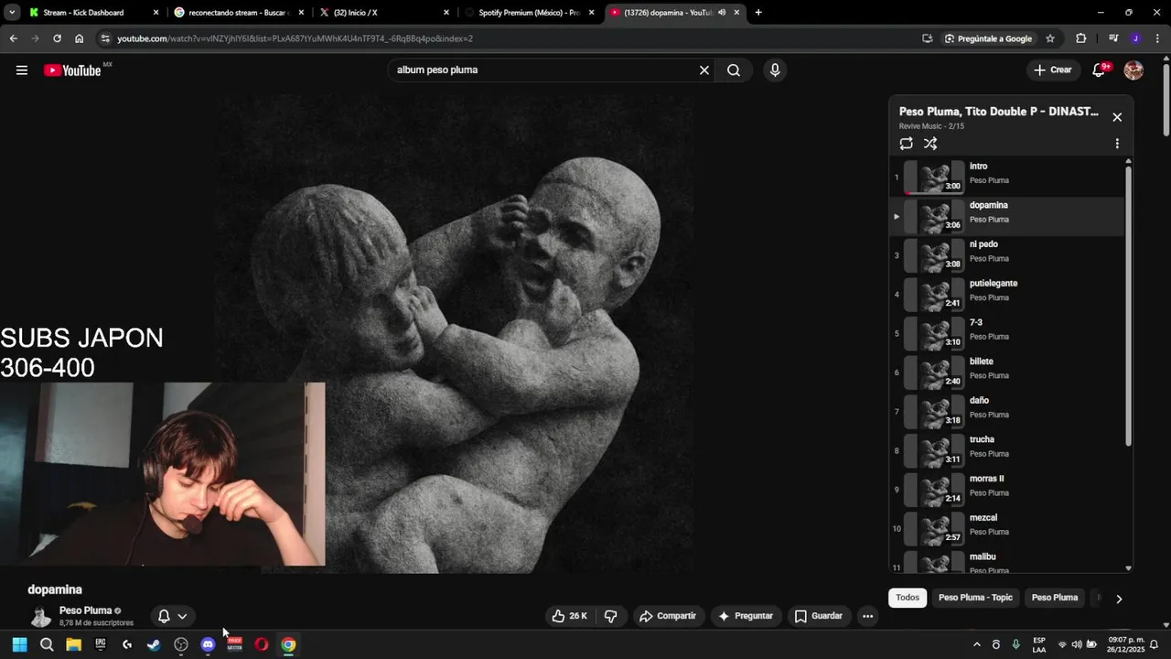Screen dimensions: 1171x659
Task: Play 'trucha' from the playlist
Action: pos(1006,451)
